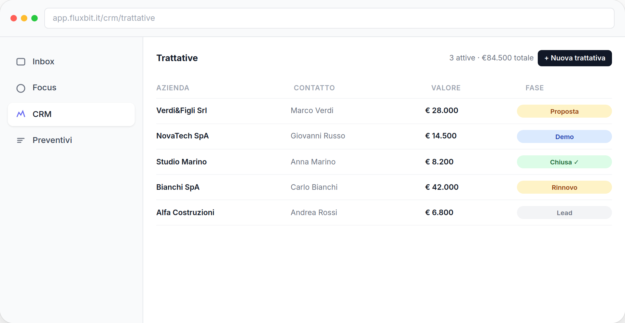Select the CRM chart icon

tap(21, 114)
